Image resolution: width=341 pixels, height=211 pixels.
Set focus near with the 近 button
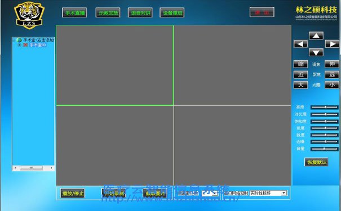coord(301,74)
